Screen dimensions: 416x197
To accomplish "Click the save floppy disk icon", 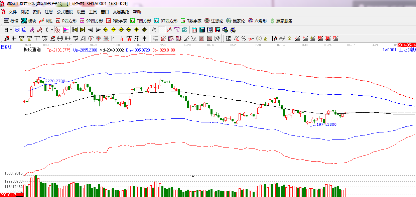I will (217, 30).
